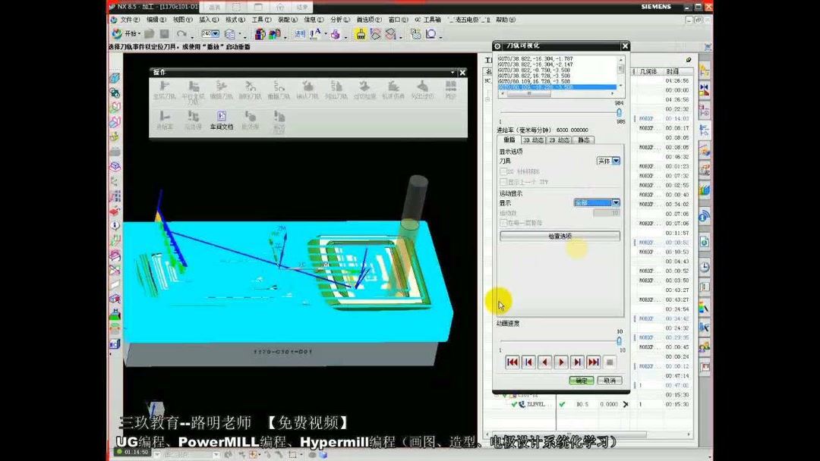Viewport: 820px width, 461px height.
Task: Click the 动画速度 slider handle
Action: tap(619, 340)
